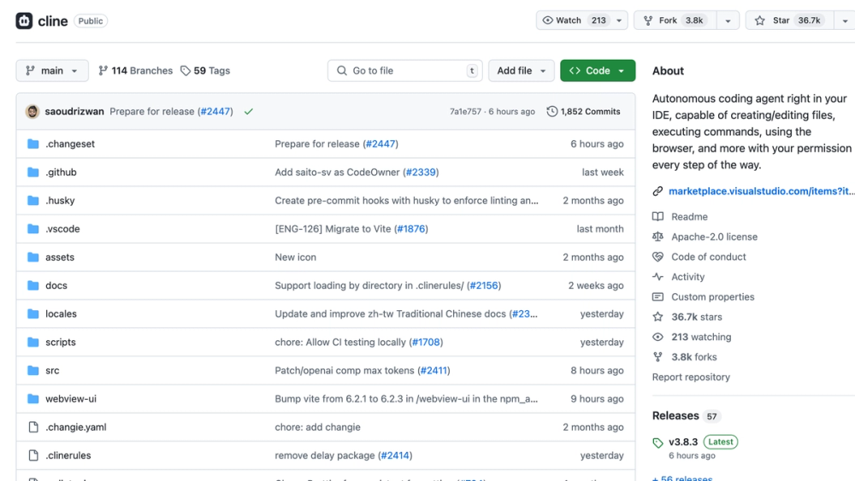Open pull request #1876 link
The image size is (855, 481).
411,229
